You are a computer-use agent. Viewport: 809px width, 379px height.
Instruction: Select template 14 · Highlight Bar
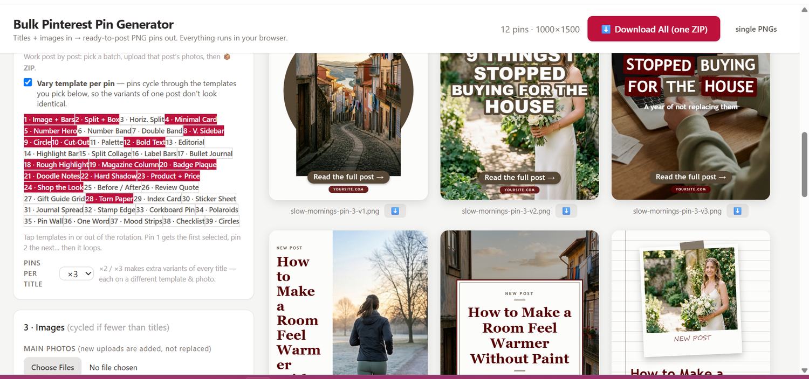point(51,153)
